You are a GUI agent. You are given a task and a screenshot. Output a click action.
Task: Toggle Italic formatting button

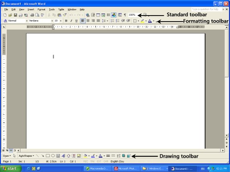click(x=71, y=21)
